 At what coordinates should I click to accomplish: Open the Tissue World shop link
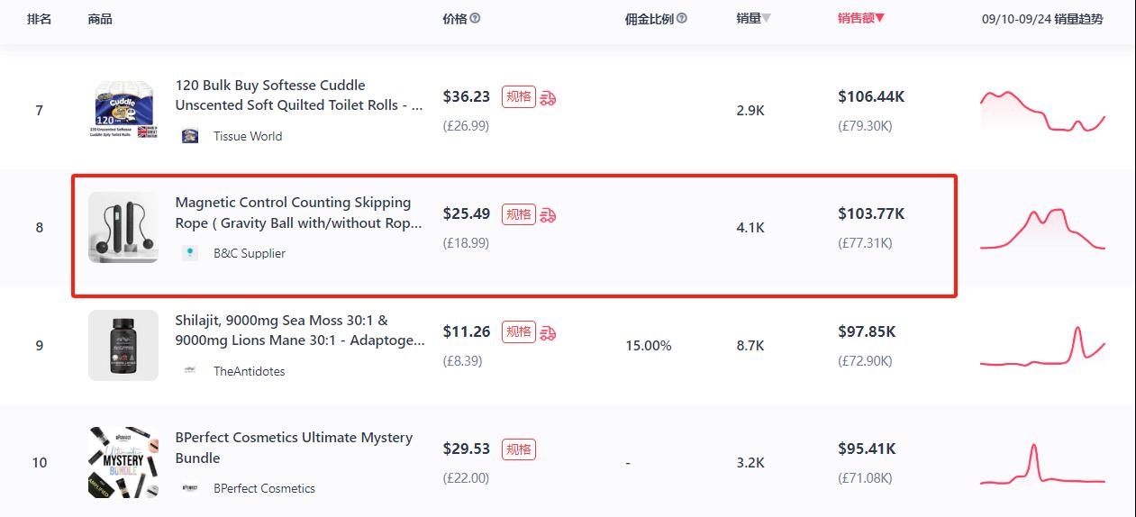click(248, 136)
